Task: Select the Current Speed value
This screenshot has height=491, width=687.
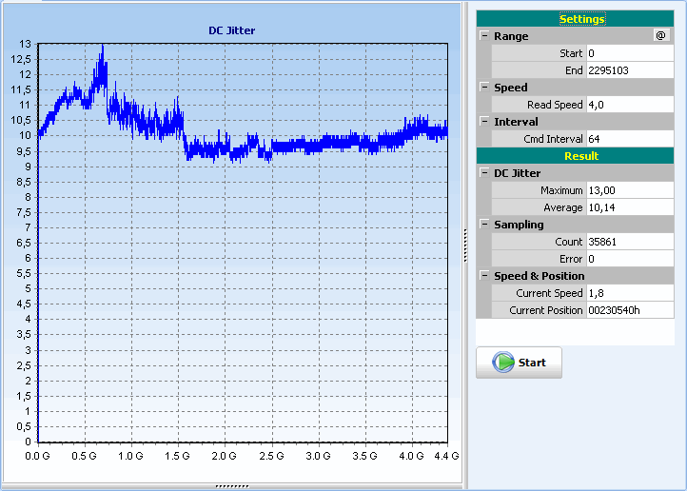Action: (629, 293)
